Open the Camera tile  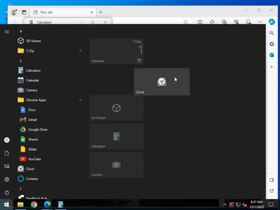pyautogui.click(x=116, y=165)
